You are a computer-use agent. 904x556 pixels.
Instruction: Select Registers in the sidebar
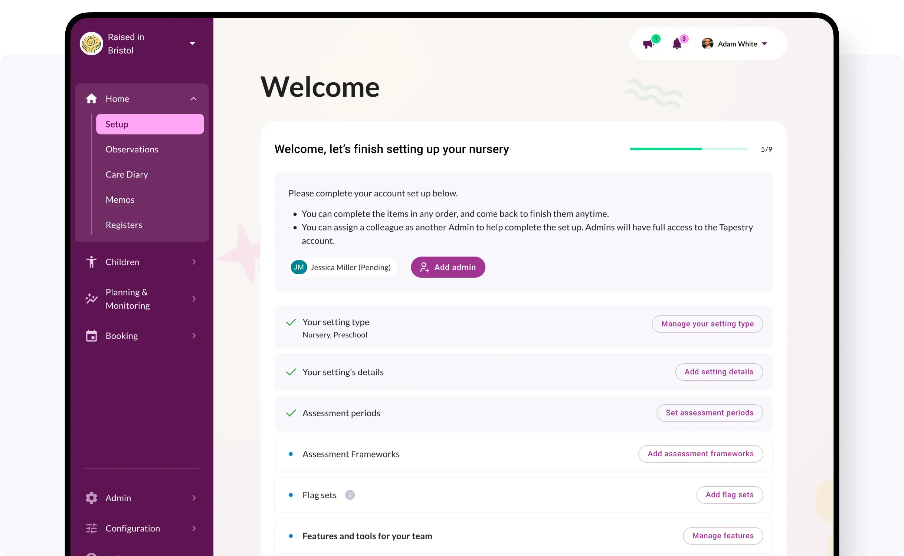pos(124,225)
